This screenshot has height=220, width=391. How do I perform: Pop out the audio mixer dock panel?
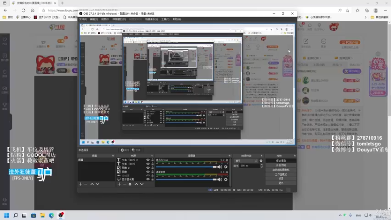click(x=229, y=156)
